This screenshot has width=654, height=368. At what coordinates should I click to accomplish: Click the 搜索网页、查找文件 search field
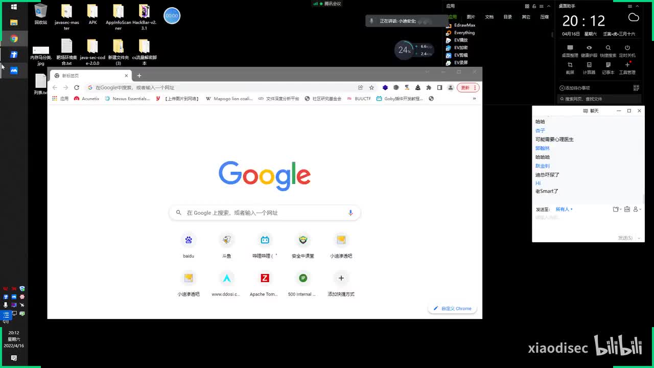tap(599, 99)
